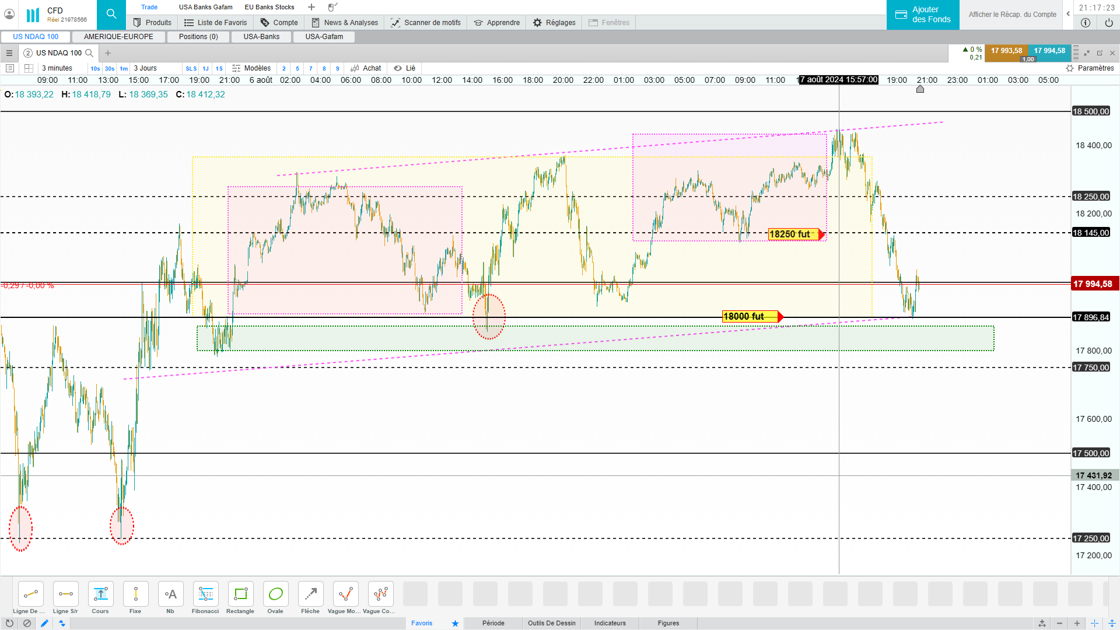The width and height of the screenshot is (1120, 630).
Task: Toggle the pencil drawing mode icon
Action: pyautogui.click(x=44, y=623)
